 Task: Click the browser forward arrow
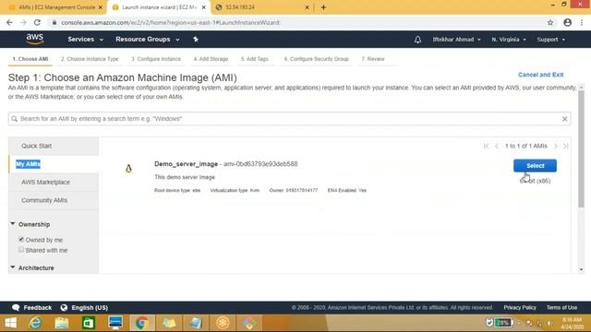coord(23,22)
